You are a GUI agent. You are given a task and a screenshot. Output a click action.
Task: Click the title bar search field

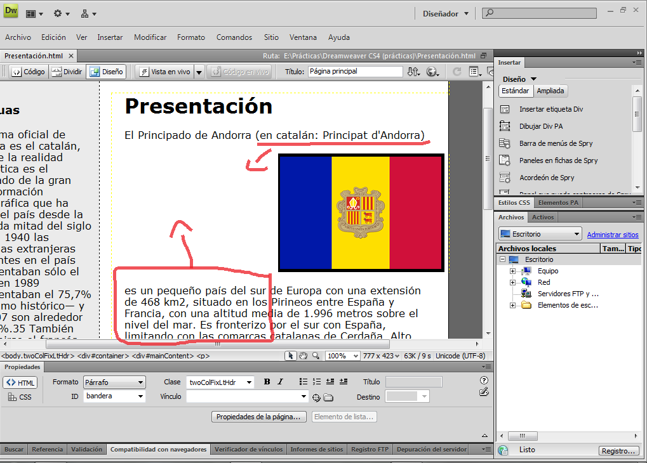point(539,13)
